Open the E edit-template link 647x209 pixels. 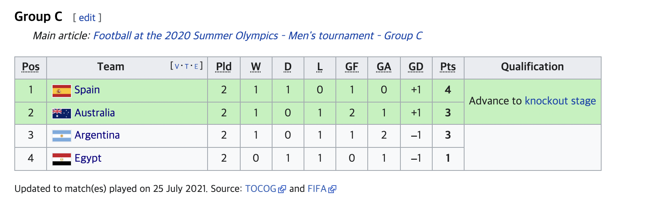(x=196, y=66)
